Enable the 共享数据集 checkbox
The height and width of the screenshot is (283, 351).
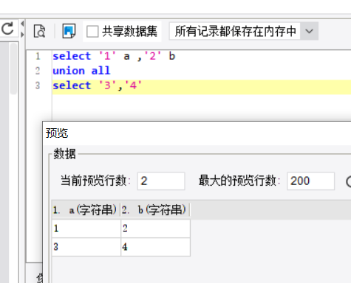click(92, 32)
